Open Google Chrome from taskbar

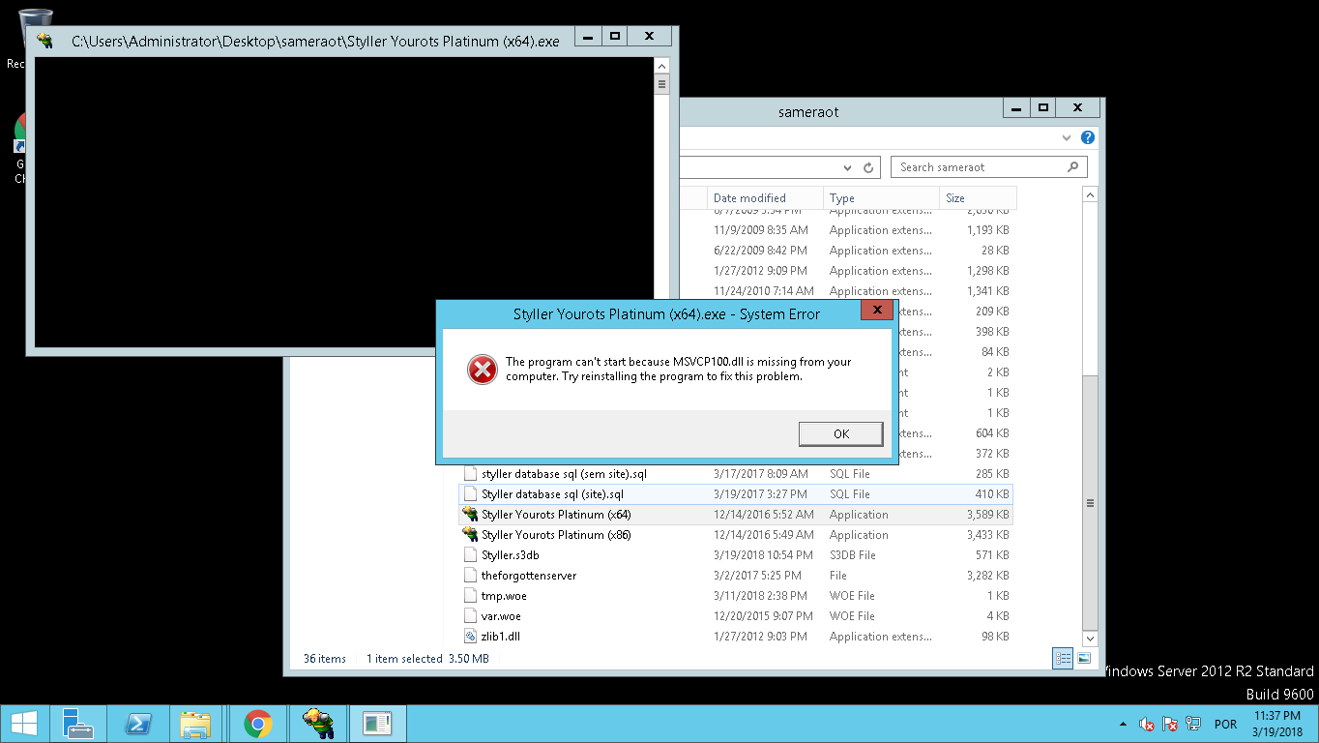(257, 724)
